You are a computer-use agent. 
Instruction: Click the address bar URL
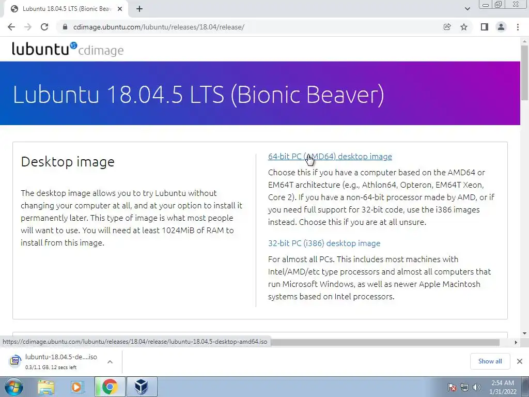pos(159,27)
